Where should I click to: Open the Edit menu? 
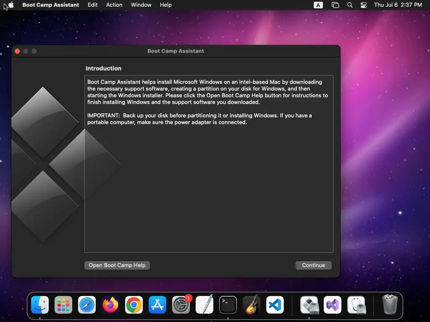click(x=92, y=5)
